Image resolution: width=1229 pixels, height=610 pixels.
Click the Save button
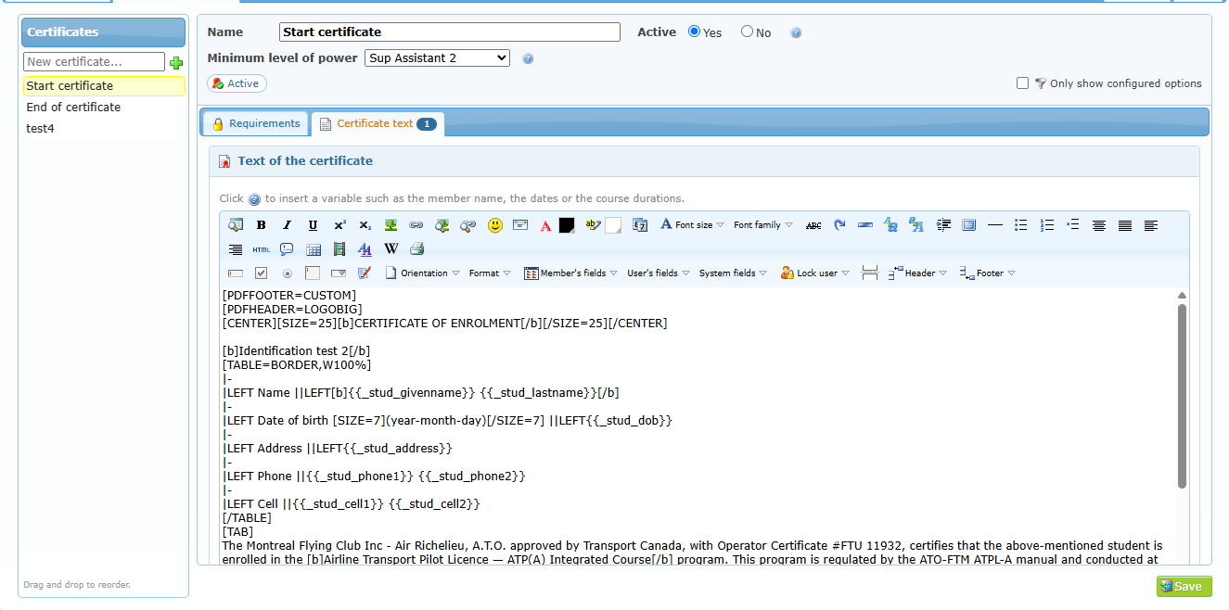click(1184, 586)
